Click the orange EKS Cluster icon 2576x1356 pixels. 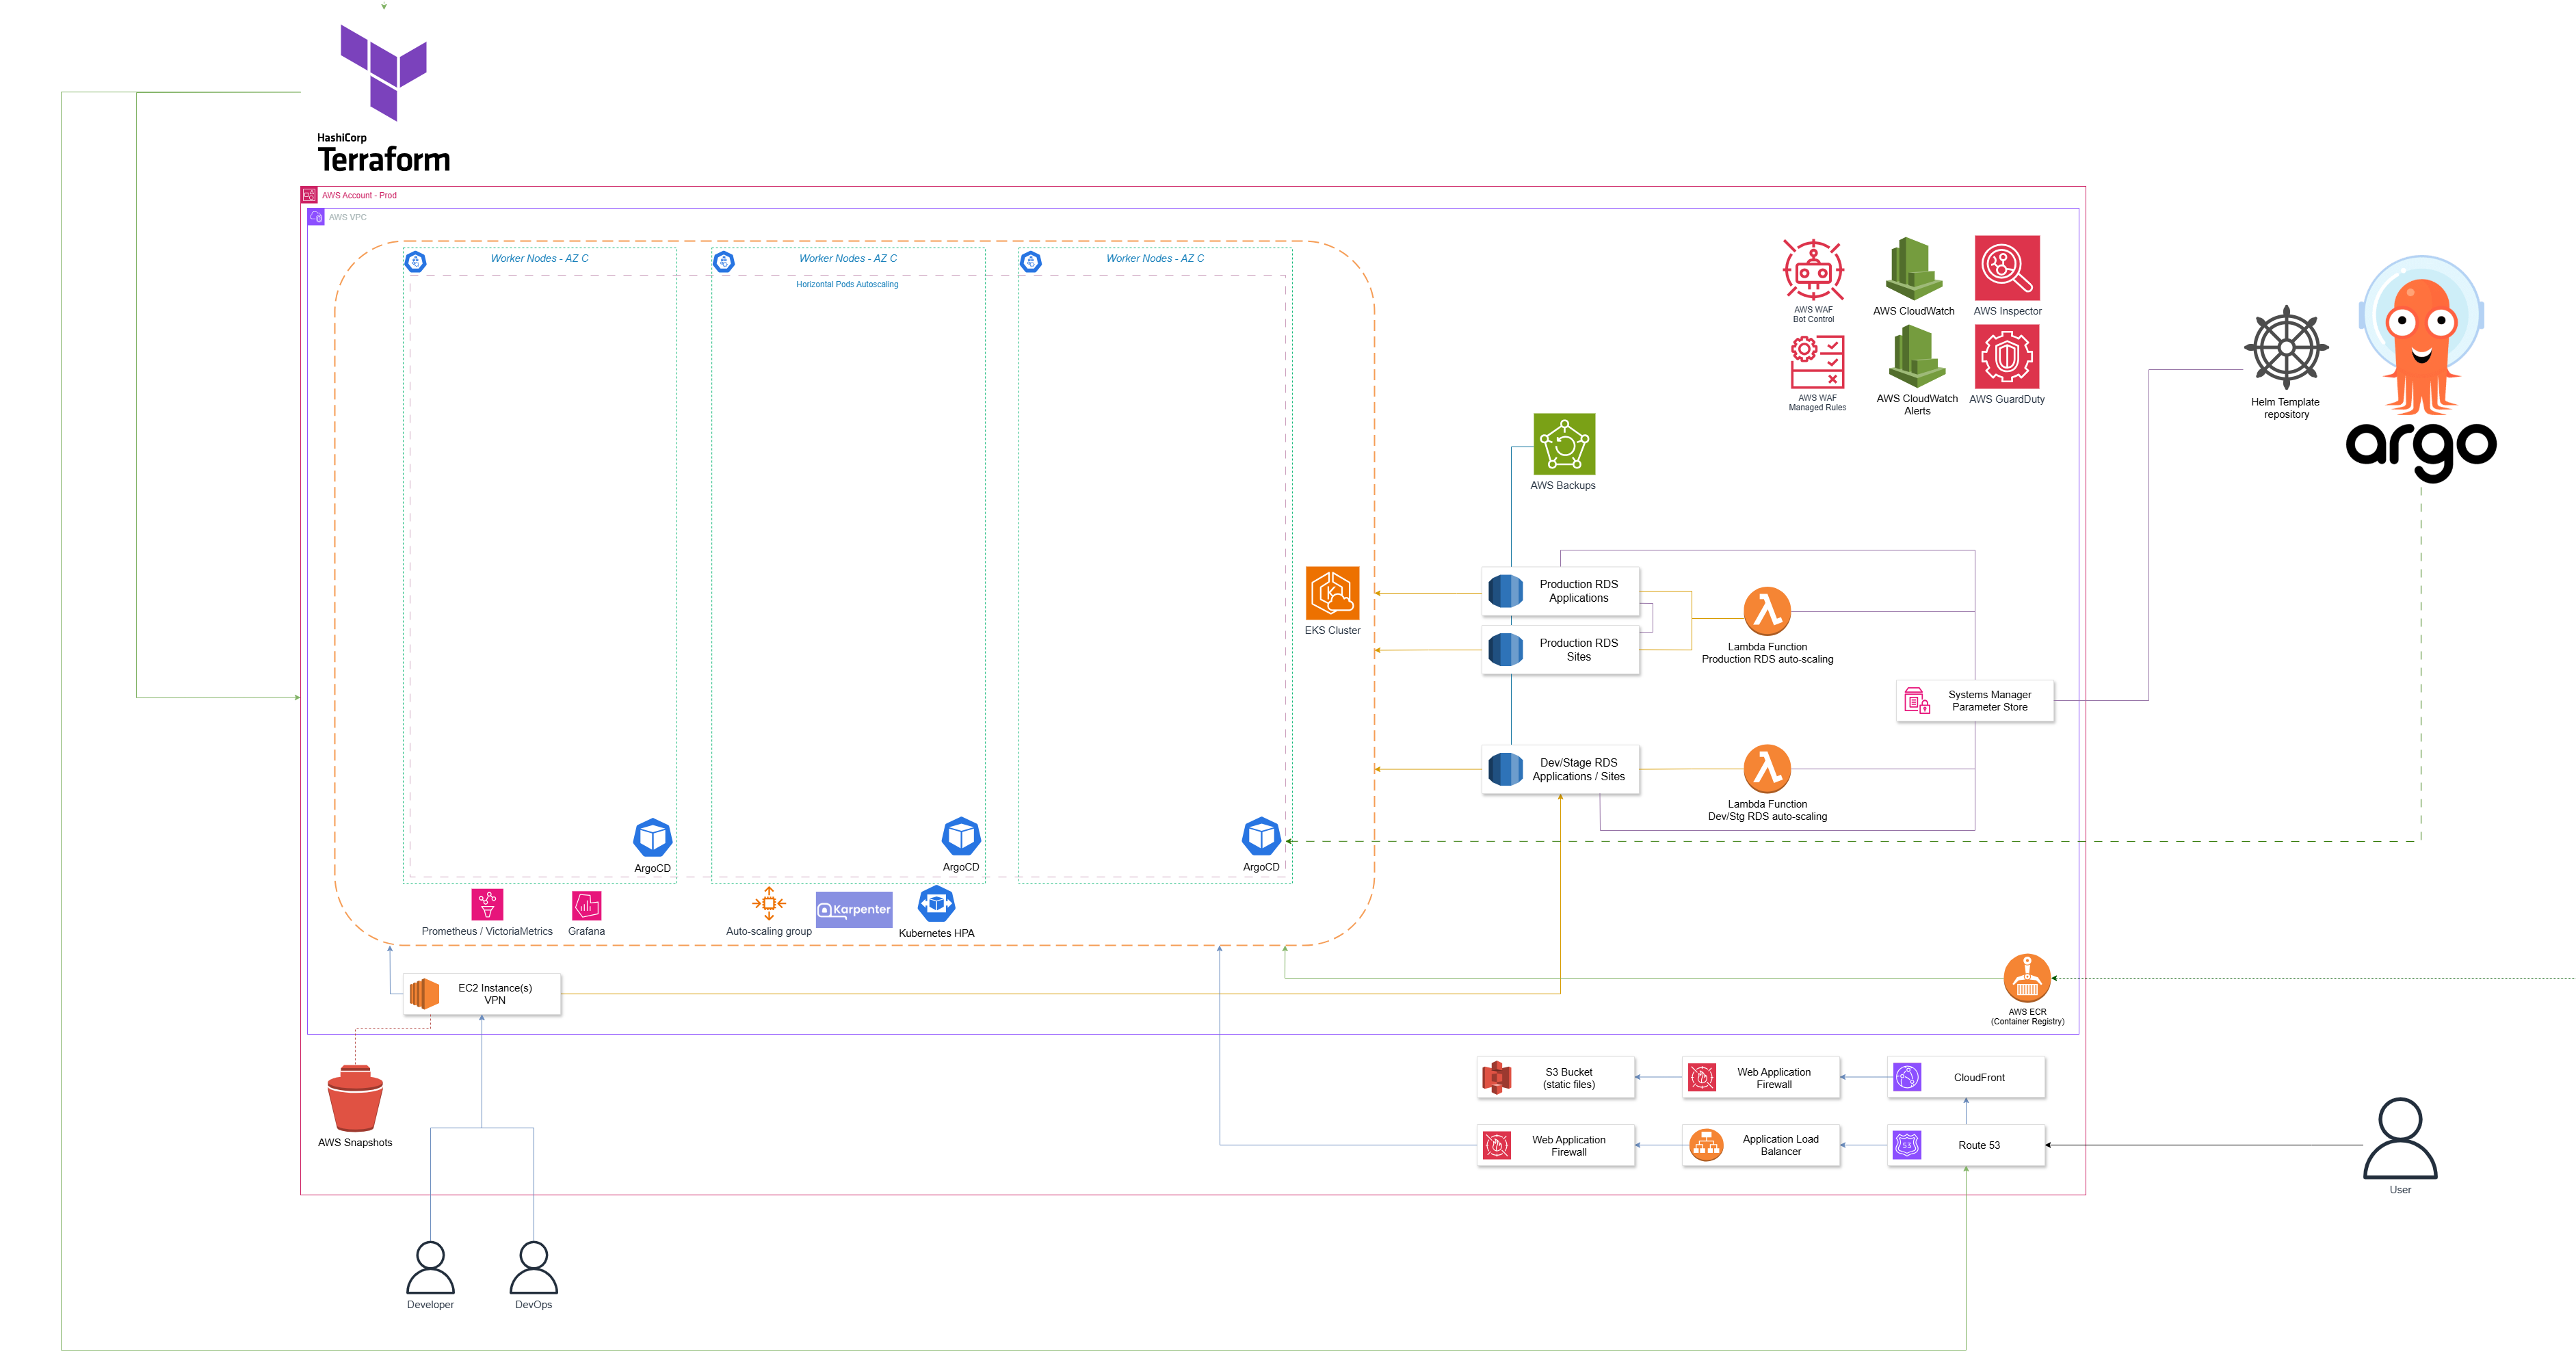click(1332, 593)
